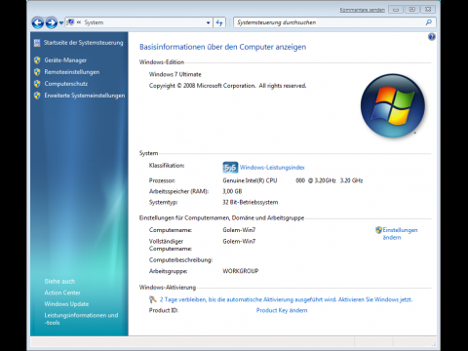Click the double chevron before System

(x=79, y=22)
